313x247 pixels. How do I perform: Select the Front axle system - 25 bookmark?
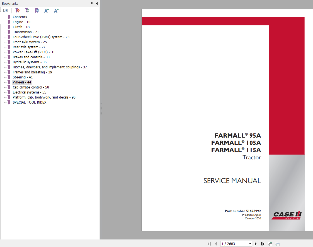(30, 42)
